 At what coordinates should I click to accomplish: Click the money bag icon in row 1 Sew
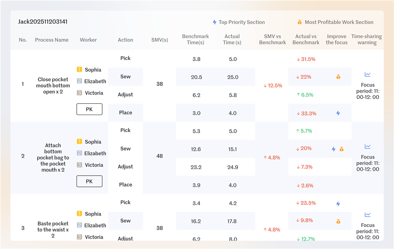click(338, 77)
